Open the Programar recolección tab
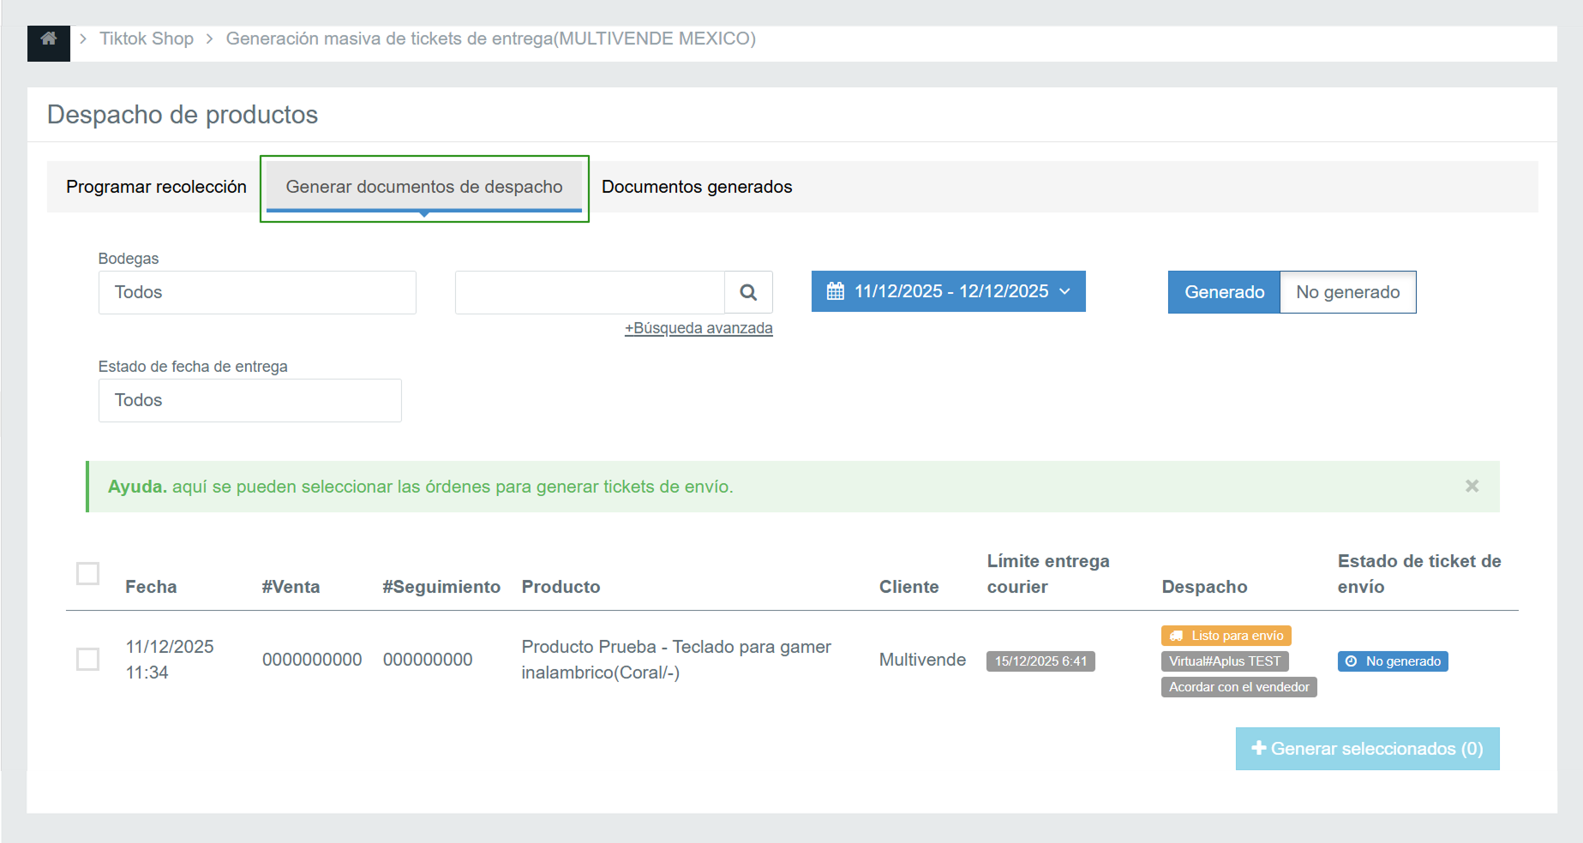The image size is (1583, 843). pyautogui.click(x=156, y=187)
